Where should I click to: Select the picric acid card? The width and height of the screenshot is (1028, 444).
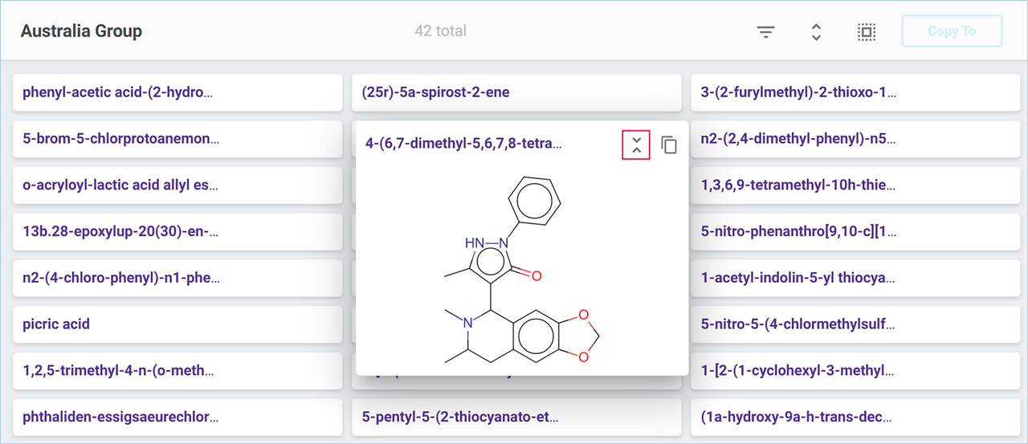point(177,324)
